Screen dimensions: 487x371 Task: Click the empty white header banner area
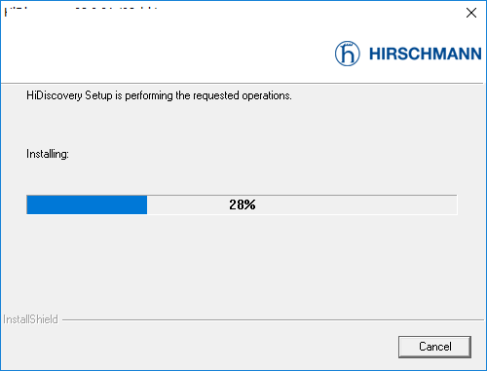[x=163, y=52]
